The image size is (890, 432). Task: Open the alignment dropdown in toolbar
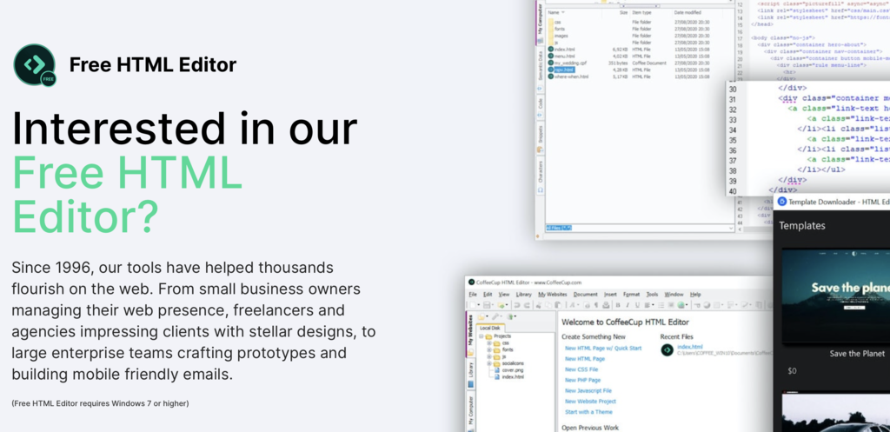[x=653, y=305]
